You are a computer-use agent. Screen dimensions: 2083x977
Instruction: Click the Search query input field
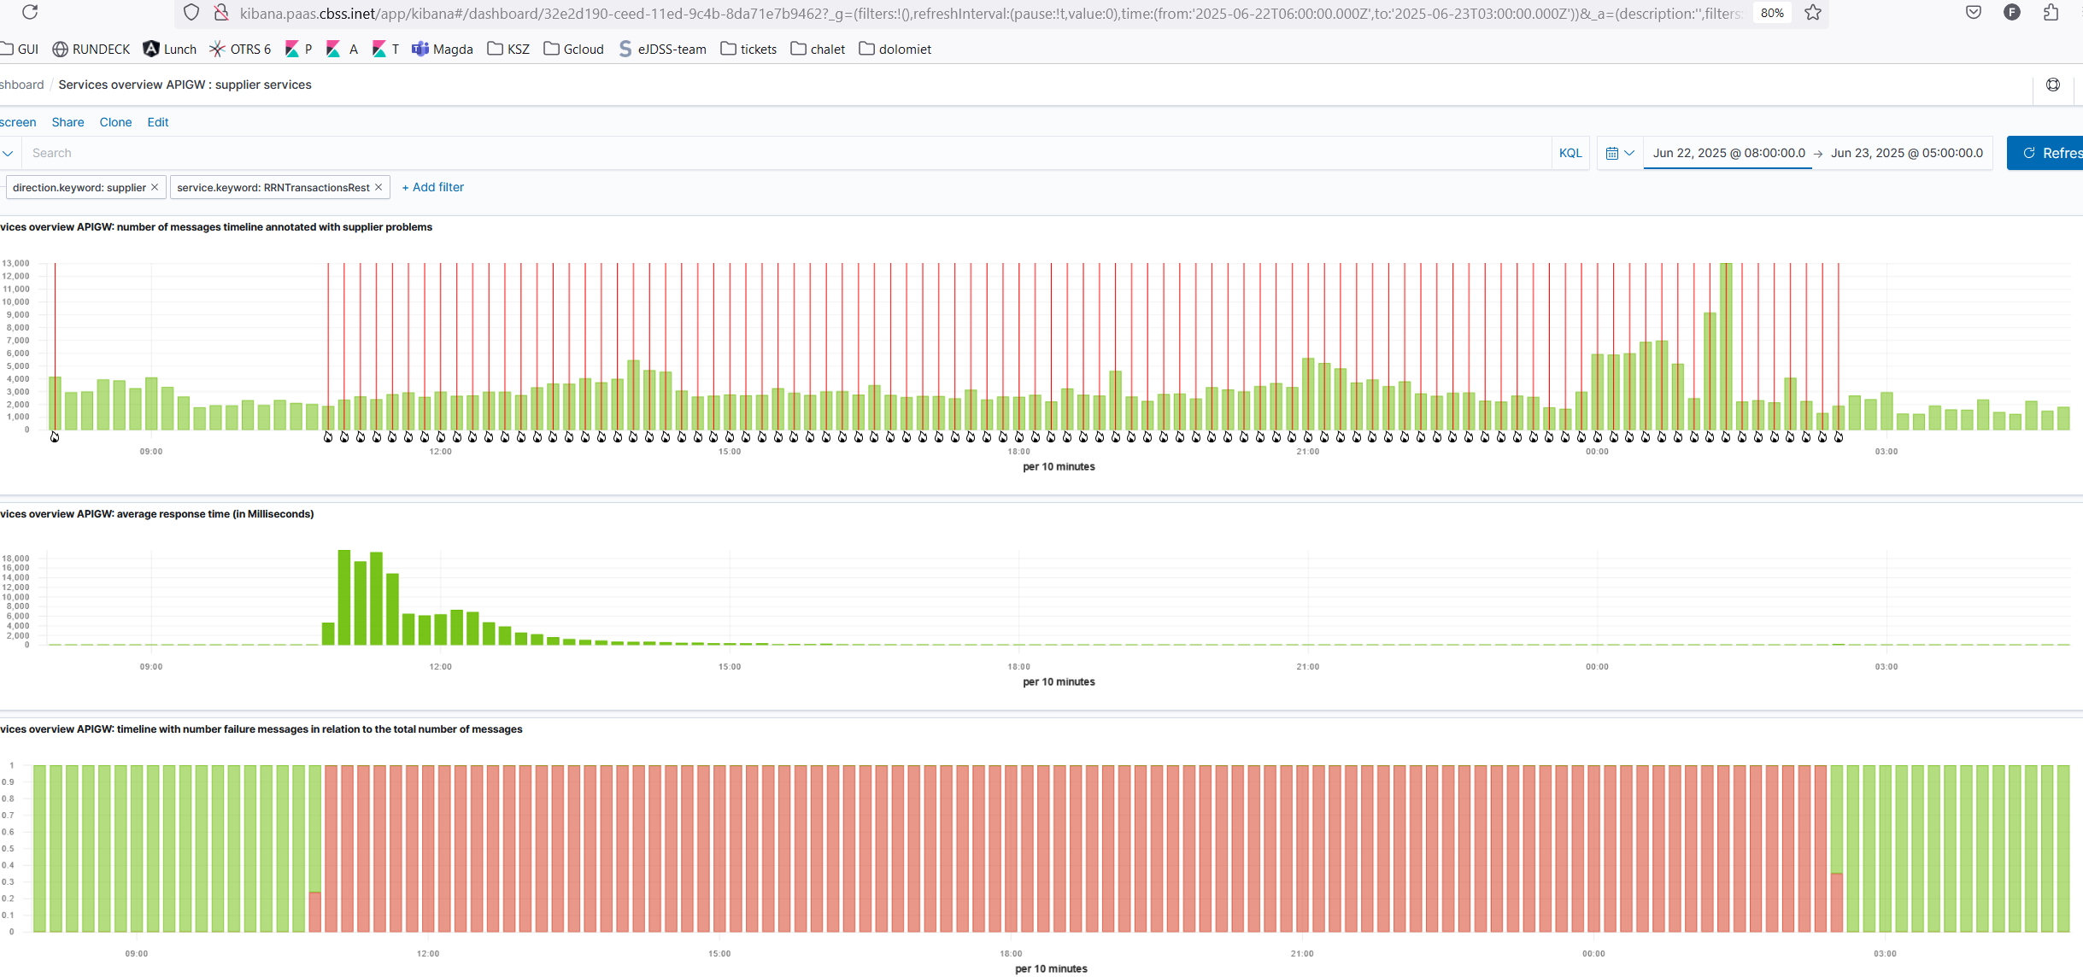pos(769,153)
